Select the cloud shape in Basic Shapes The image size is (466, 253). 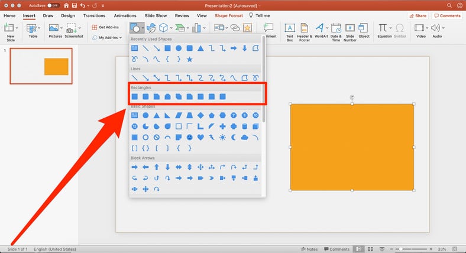click(x=245, y=137)
